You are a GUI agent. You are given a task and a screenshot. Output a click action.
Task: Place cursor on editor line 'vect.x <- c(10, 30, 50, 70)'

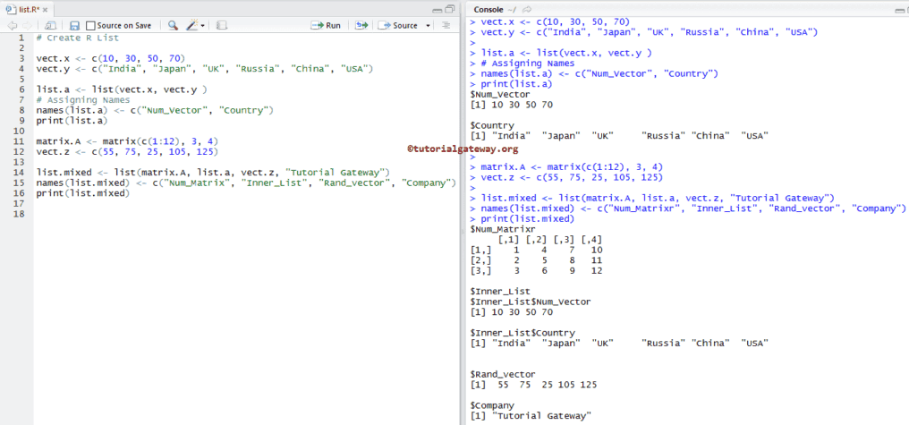[110, 58]
